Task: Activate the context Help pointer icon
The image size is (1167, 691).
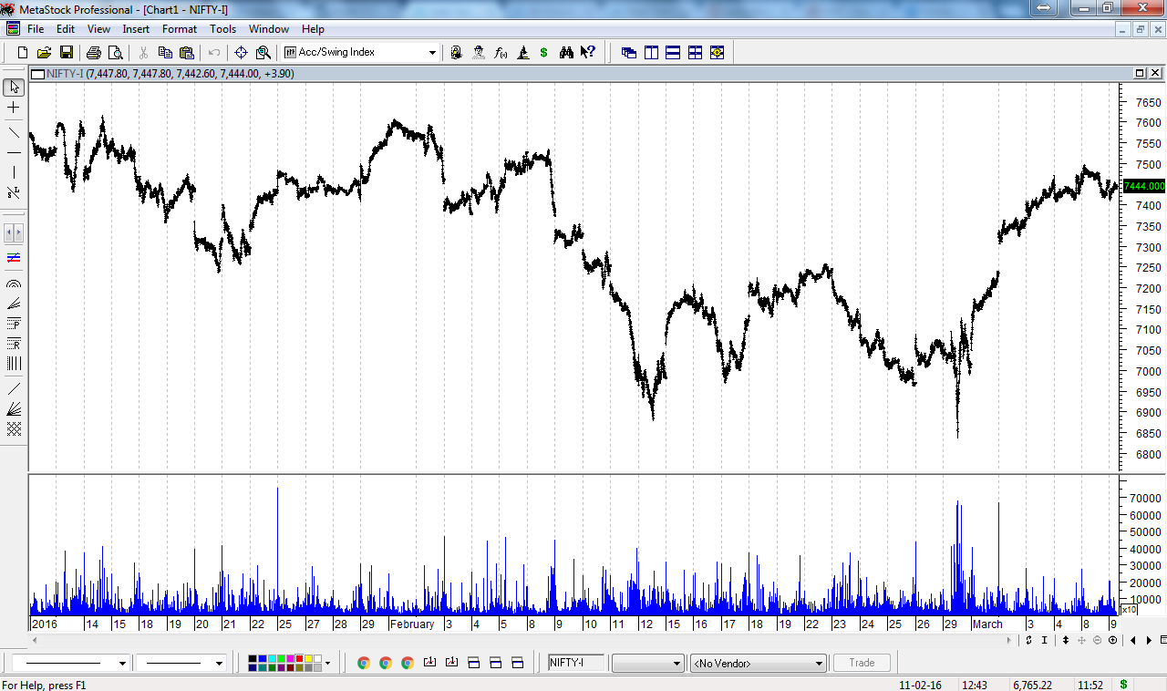Action: coord(588,53)
